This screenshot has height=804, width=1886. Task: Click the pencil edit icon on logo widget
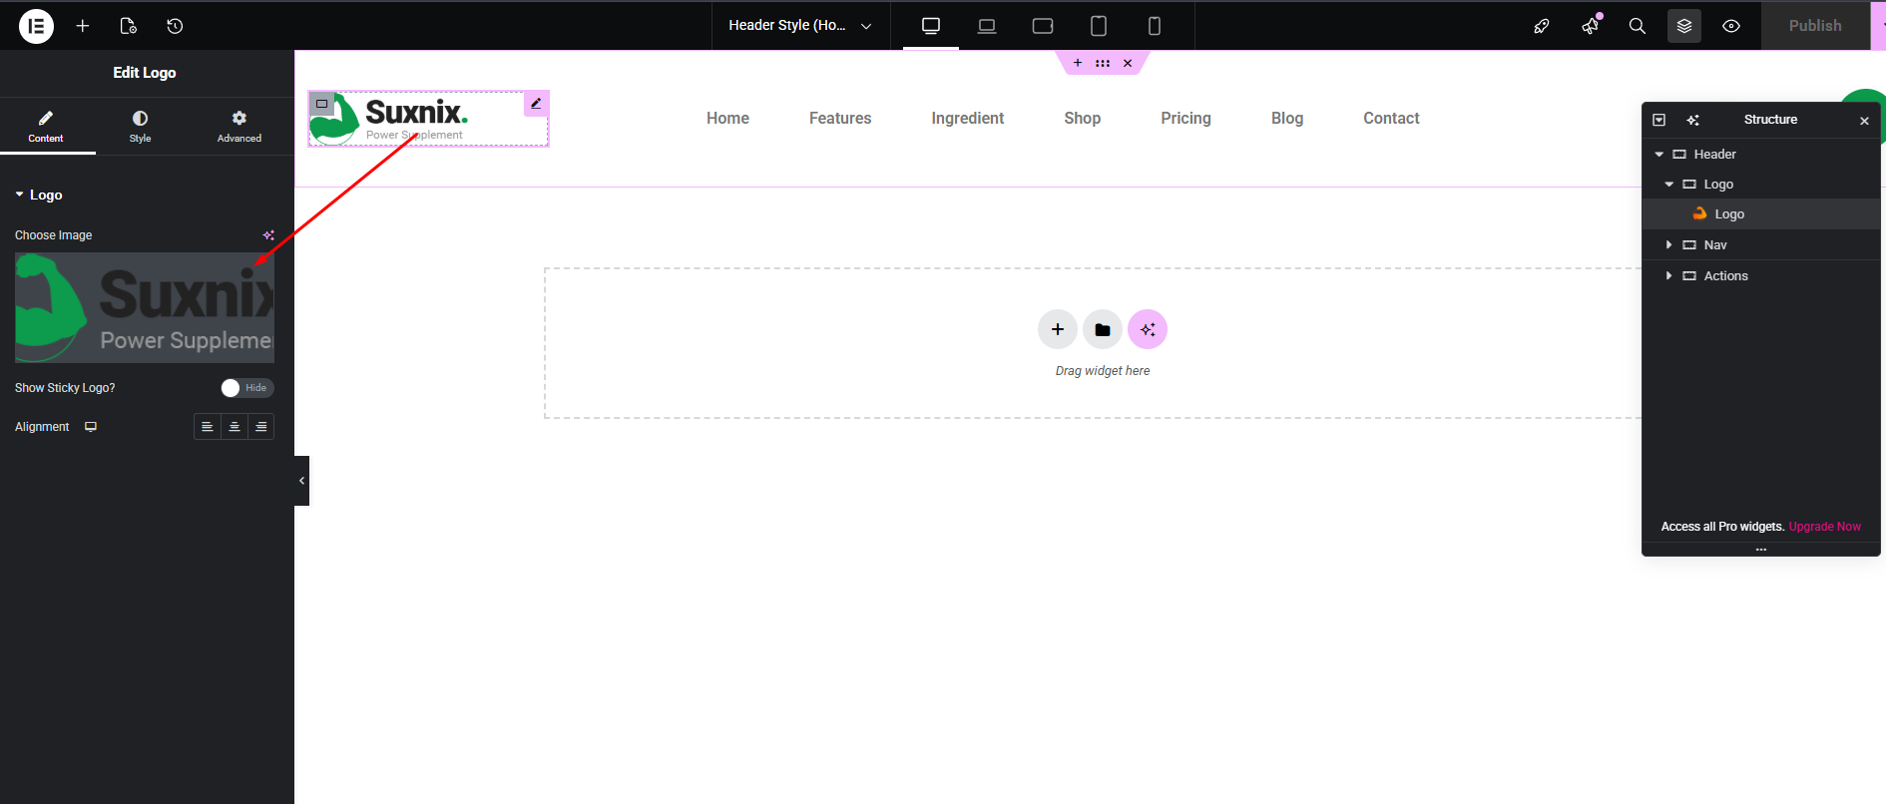(x=536, y=104)
